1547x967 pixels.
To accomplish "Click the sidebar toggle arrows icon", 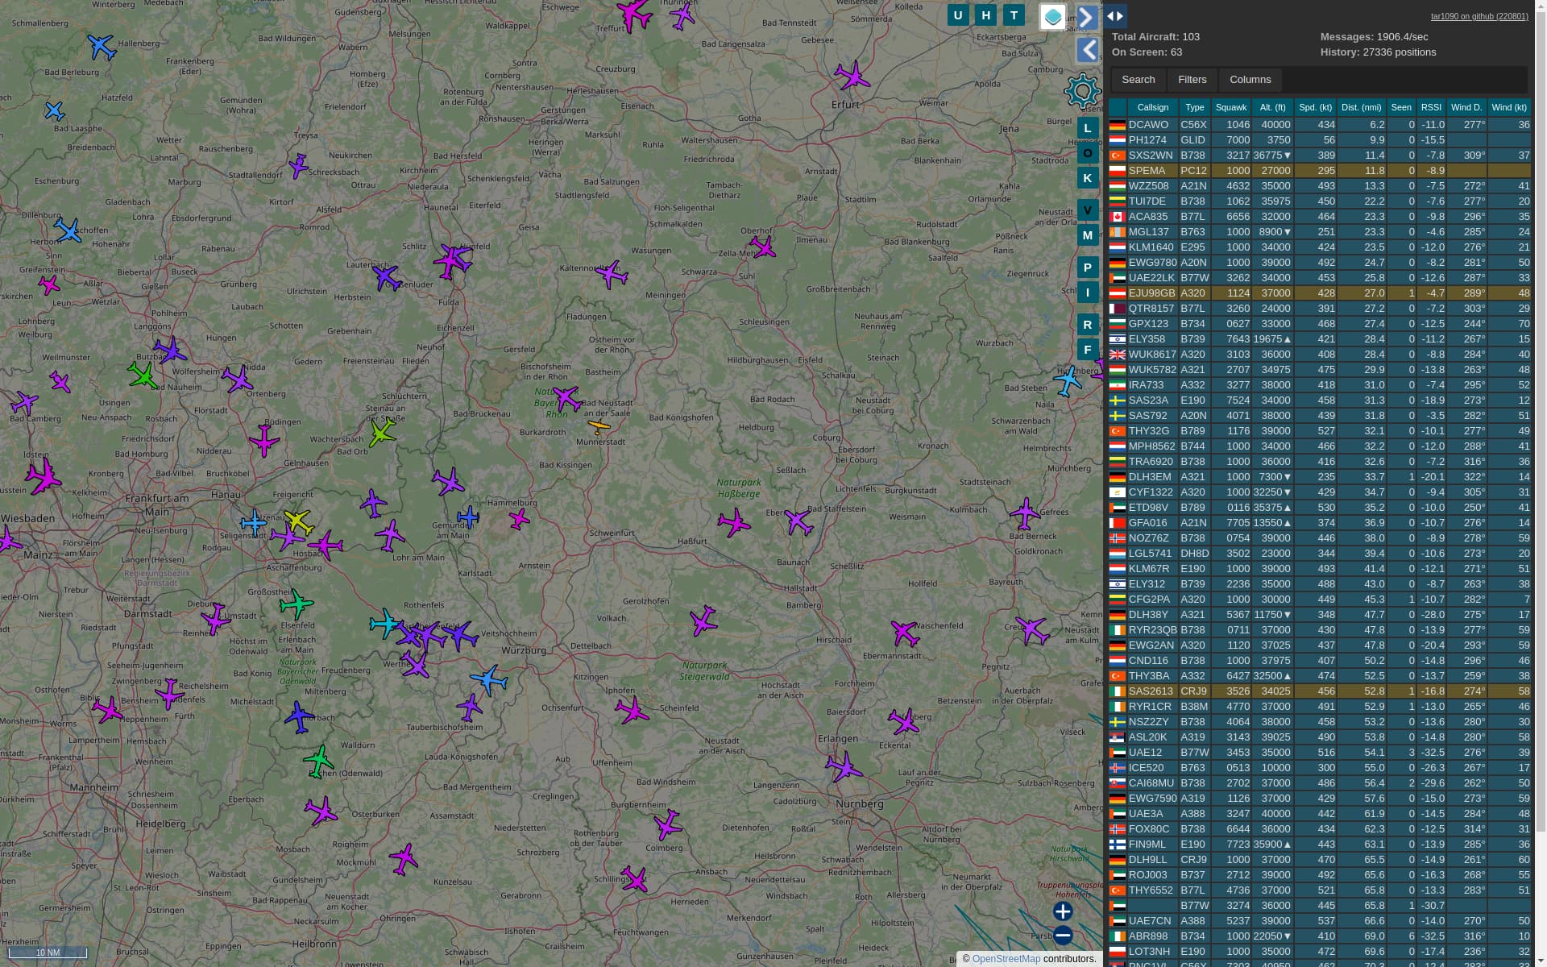I will pos(1115,16).
